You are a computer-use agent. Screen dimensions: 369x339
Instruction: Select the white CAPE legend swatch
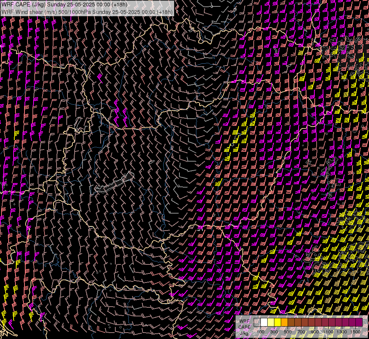pos(264,322)
